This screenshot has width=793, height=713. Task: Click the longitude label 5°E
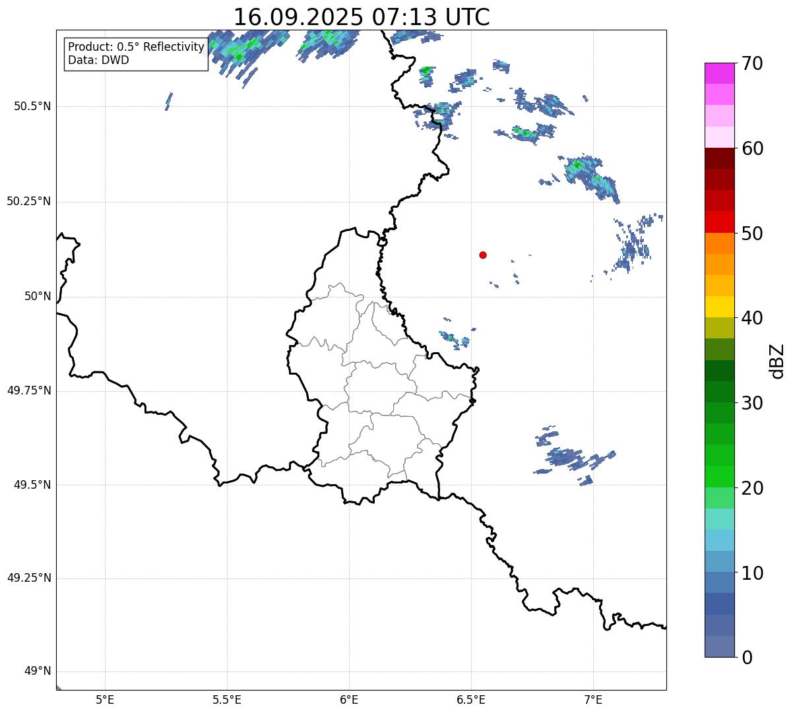[105, 700]
